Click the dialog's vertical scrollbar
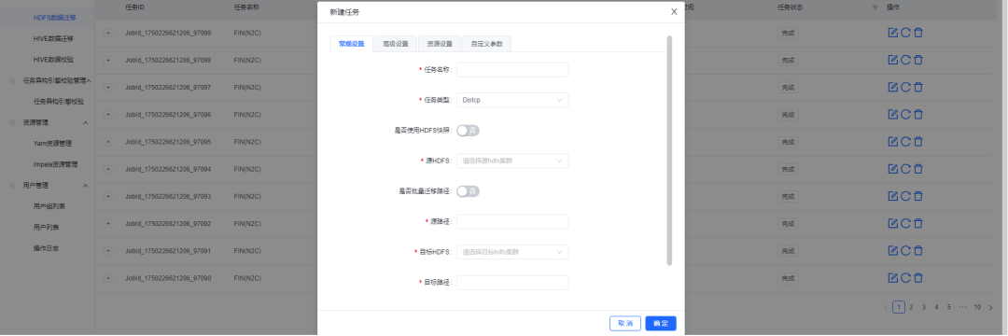Image resolution: width=1008 pixels, height=336 pixels. (x=669, y=150)
